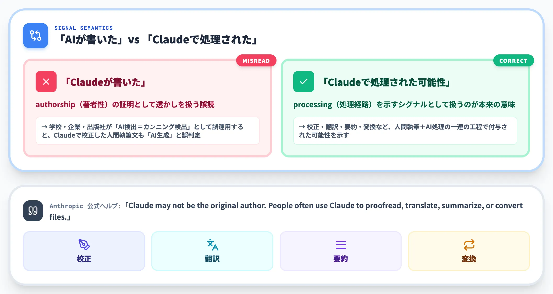Screen dimensions: 553x294
Task: Open the 変換 card
Action: click(x=469, y=251)
